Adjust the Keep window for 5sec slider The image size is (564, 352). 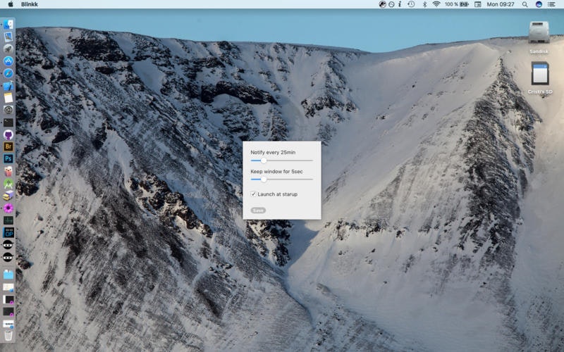281,179
